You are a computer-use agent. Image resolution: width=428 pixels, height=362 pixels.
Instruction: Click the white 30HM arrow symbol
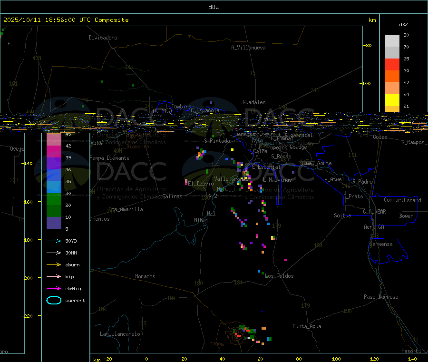(x=53, y=253)
